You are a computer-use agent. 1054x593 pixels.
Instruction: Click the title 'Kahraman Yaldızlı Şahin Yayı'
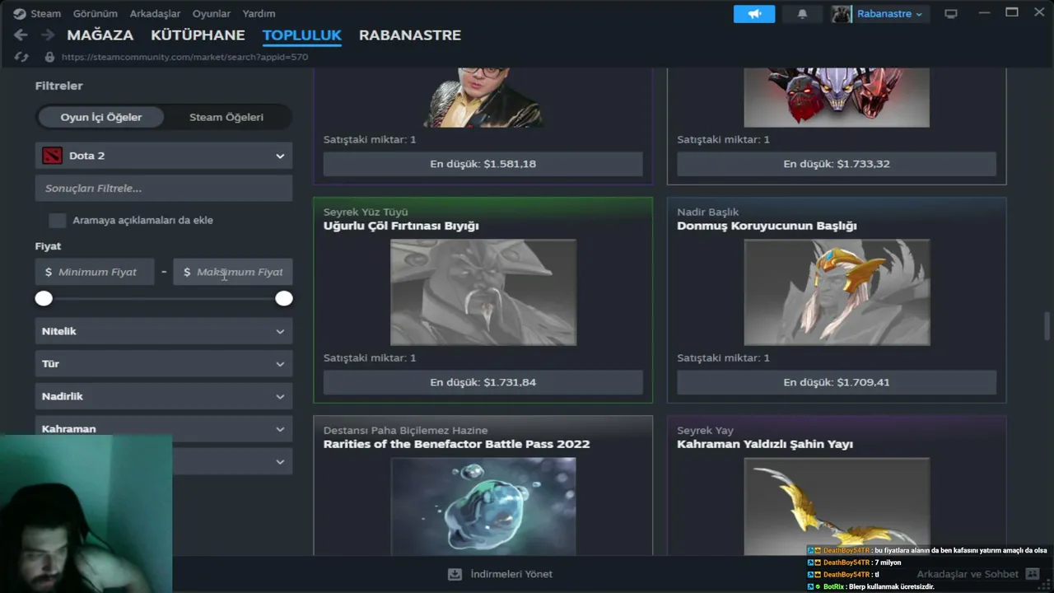(x=765, y=444)
